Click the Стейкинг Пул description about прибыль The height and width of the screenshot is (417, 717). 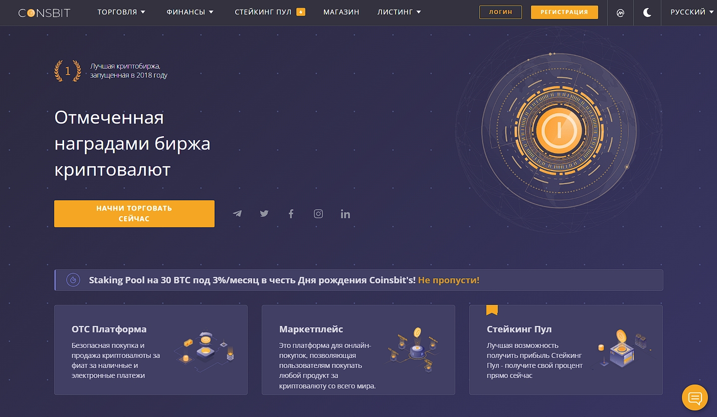tap(535, 360)
